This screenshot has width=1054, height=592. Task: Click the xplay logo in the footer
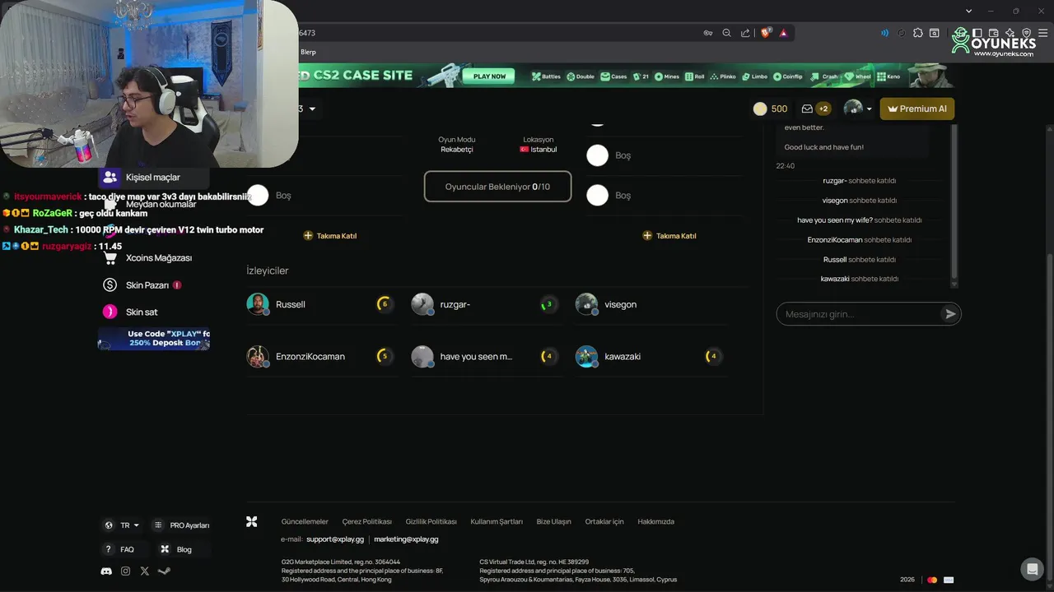[252, 521]
